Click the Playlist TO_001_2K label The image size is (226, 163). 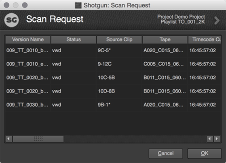tap(183, 22)
